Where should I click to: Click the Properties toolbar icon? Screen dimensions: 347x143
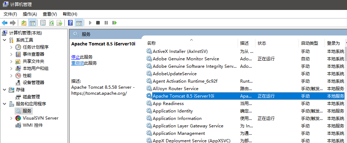(x=43, y=23)
